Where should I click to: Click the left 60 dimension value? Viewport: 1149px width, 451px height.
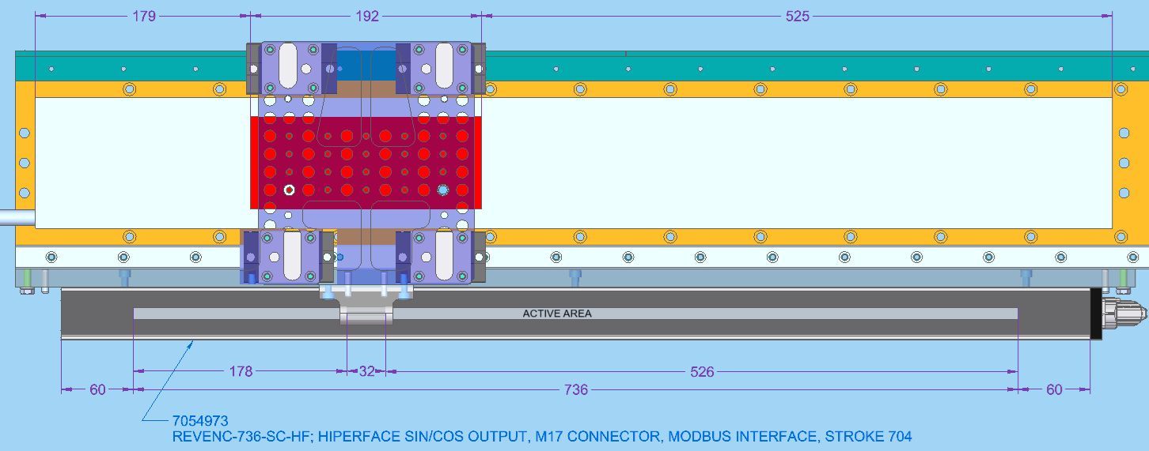(97, 389)
